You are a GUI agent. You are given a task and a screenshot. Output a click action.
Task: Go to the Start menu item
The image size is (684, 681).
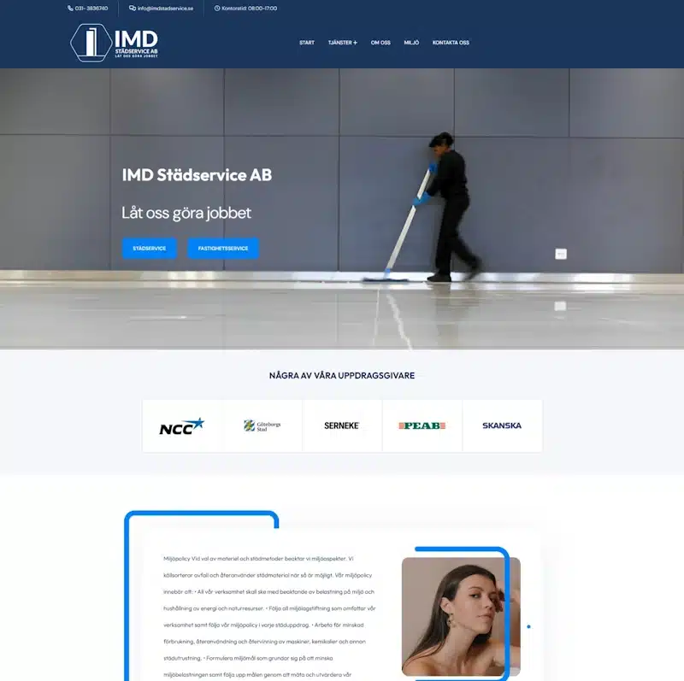tap(306, 43)
